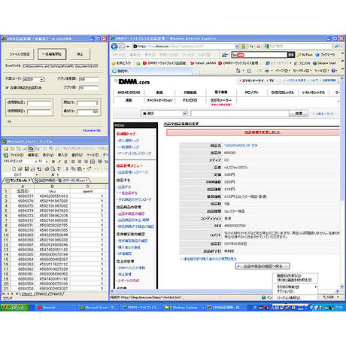Click the IE Home icon in command bar
The width and height of the screenshot is (346, 346).
(238, 71)
